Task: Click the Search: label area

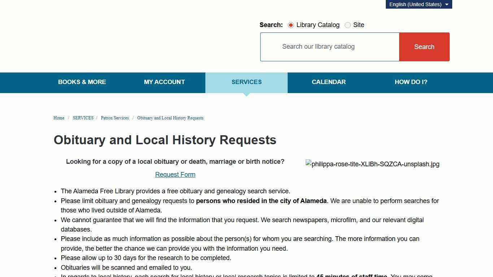Action: (271, 25)
